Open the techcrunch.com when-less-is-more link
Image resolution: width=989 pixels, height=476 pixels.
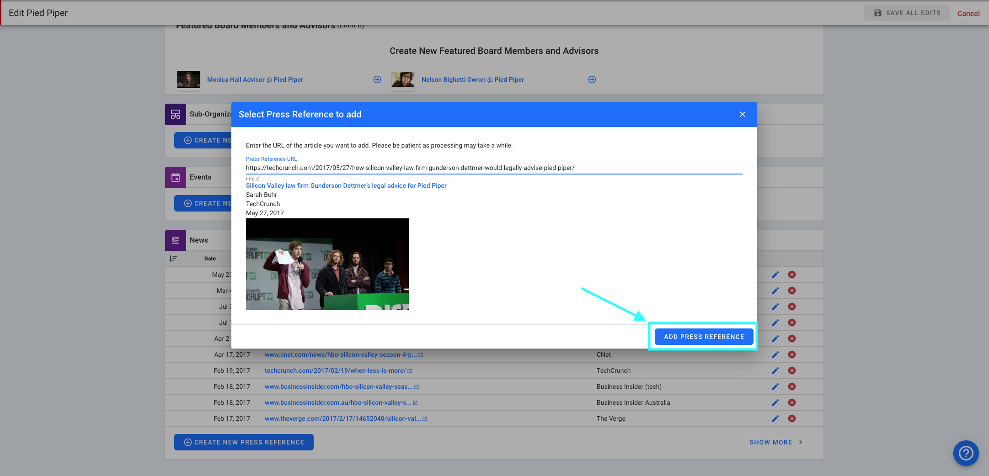pos(338,370)
